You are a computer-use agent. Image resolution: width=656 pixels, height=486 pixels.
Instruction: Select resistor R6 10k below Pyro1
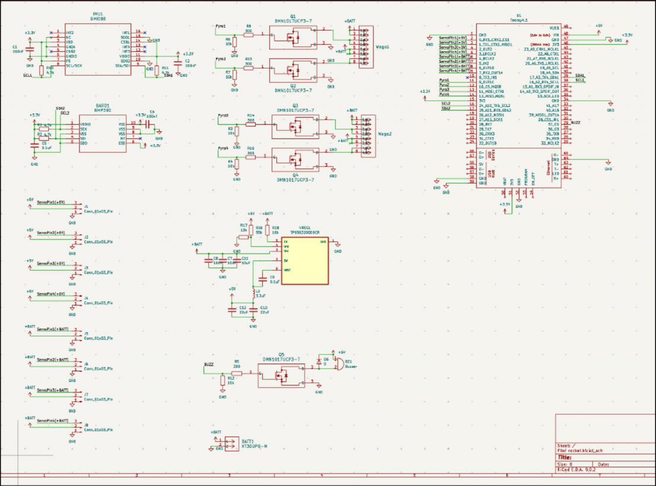234,42
